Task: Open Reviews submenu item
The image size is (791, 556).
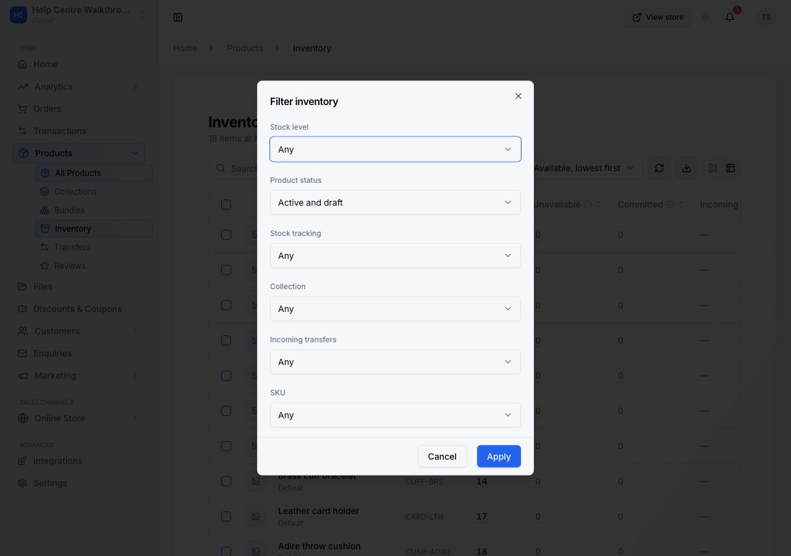Action: click(93, 266)
